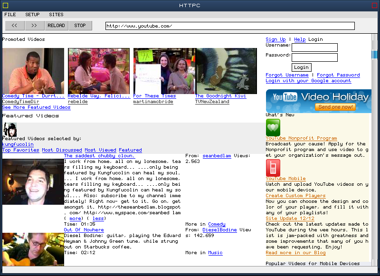Visit the DieselBodine uploader profile
Screen dimensions: 380x276
(219, 230)
